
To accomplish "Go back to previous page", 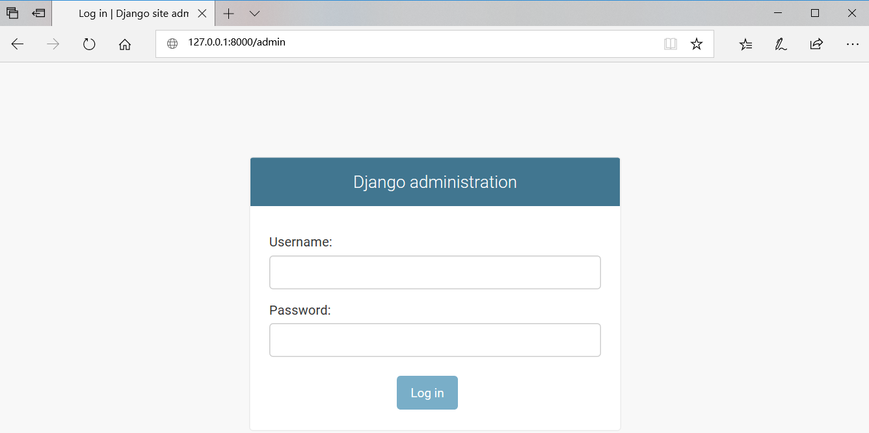I will pyautogui.click(x=18, y=44).
